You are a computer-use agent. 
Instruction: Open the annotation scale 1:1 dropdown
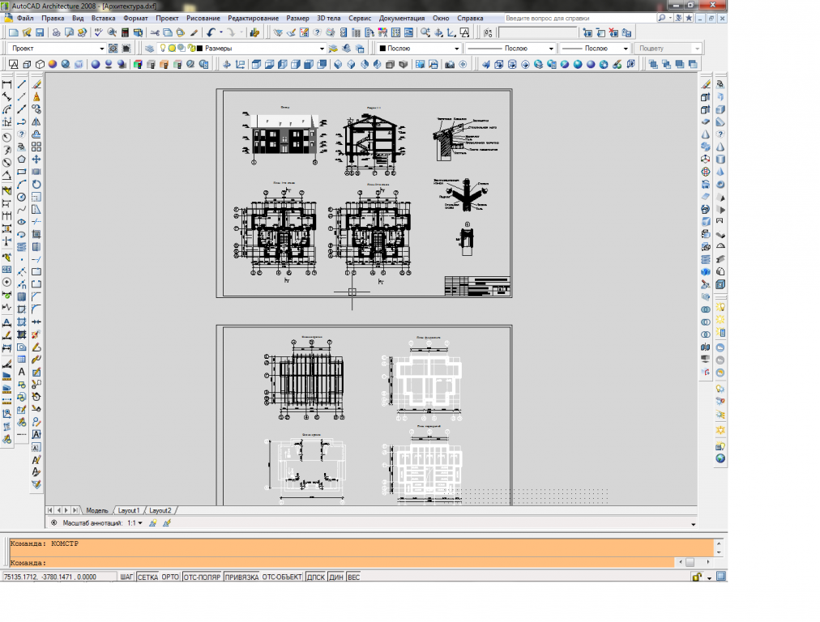pos(135,522)
